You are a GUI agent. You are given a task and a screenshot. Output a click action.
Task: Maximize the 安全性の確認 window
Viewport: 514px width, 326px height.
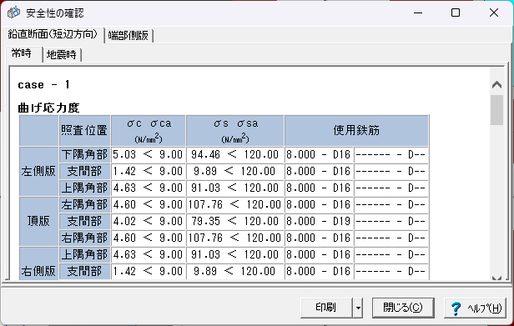pos(456,13)
